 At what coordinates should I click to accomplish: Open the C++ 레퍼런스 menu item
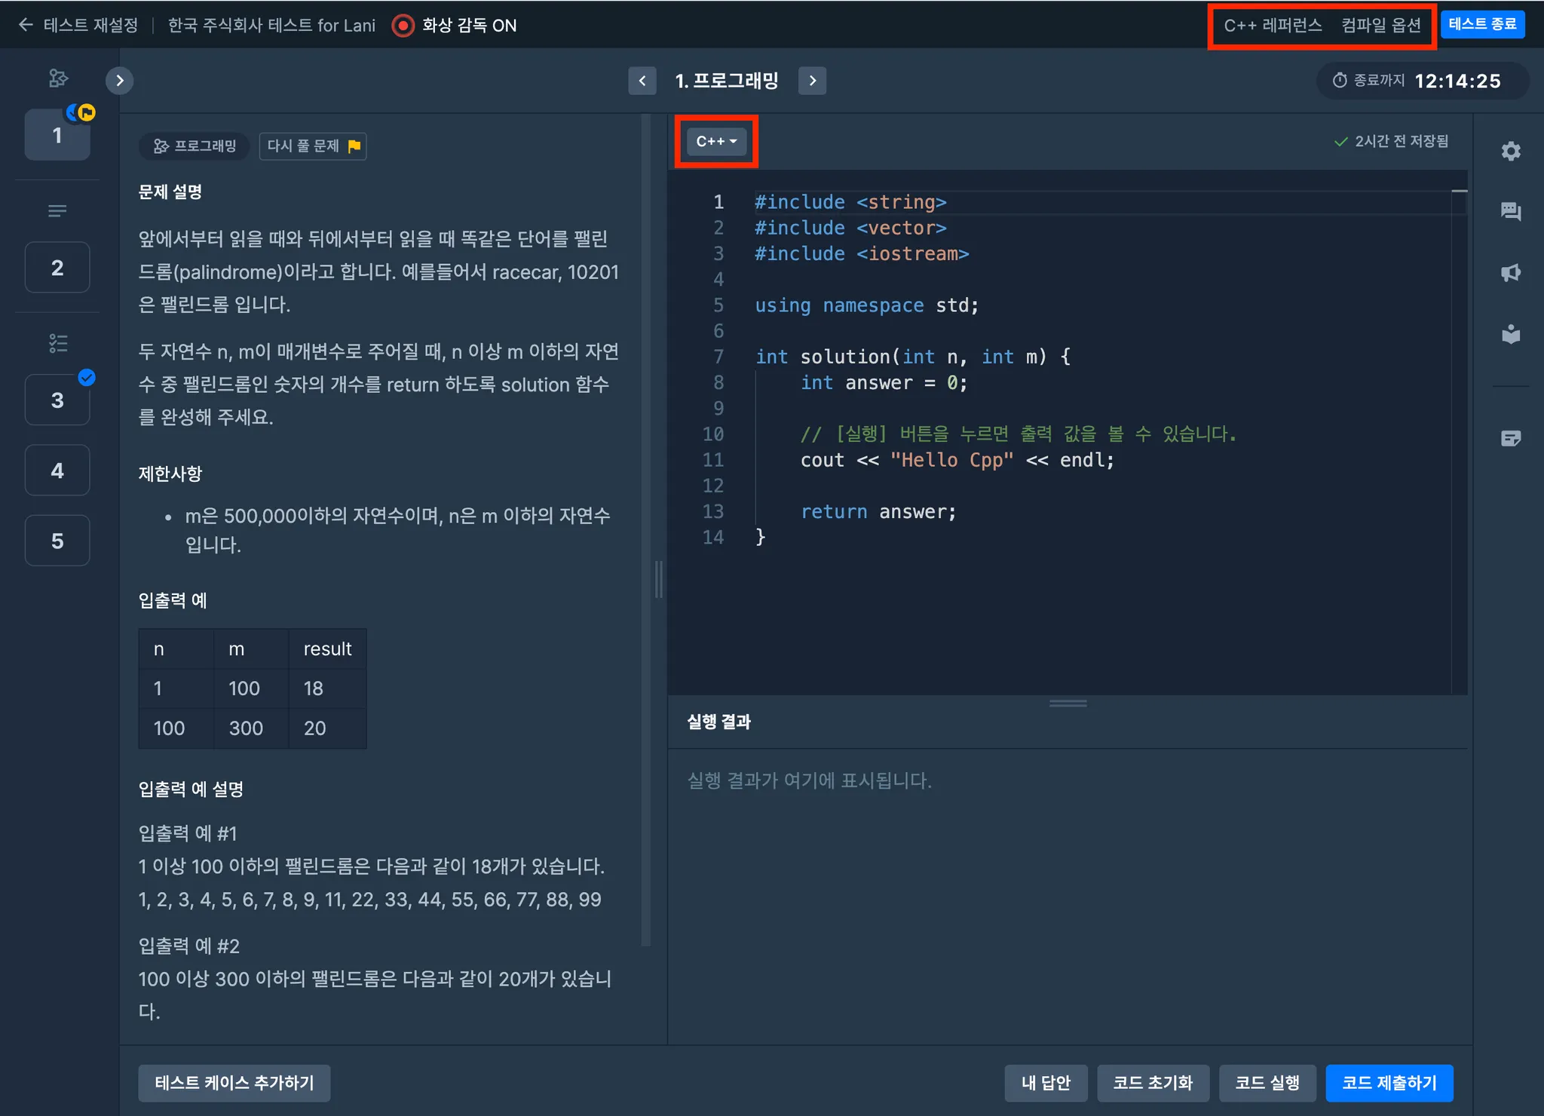[x=1273, y=26]
